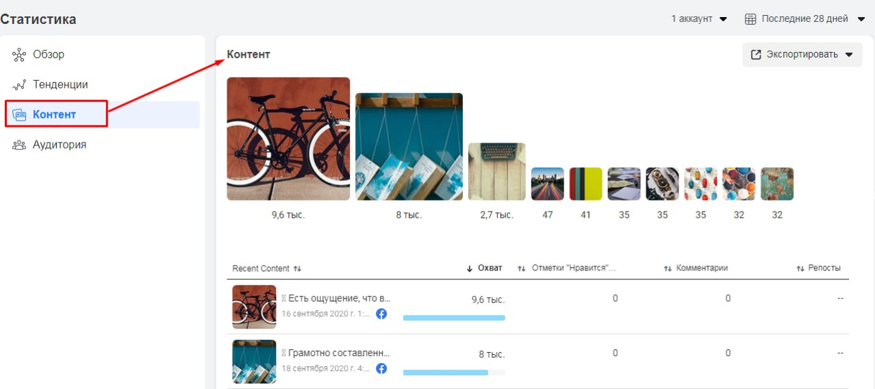Open post 'Есть ощущение, что в...'
The image size is (875, 389).
click(x=335, y=299)
